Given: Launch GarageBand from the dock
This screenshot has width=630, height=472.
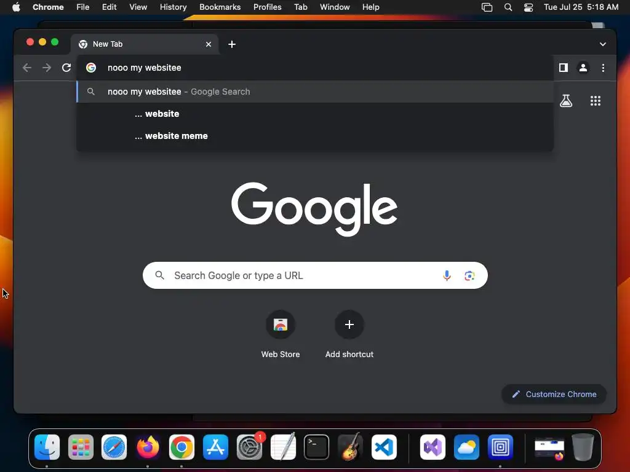Looking at the screenshot, I should tap(350, 447).
